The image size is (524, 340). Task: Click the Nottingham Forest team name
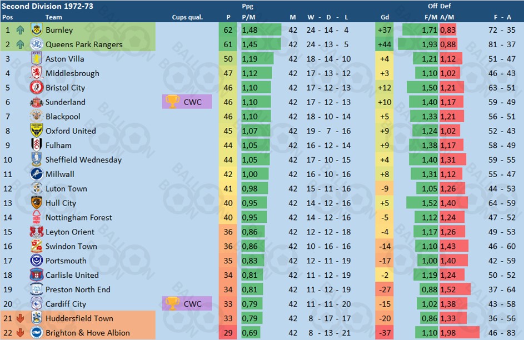(x=79, y=217)
